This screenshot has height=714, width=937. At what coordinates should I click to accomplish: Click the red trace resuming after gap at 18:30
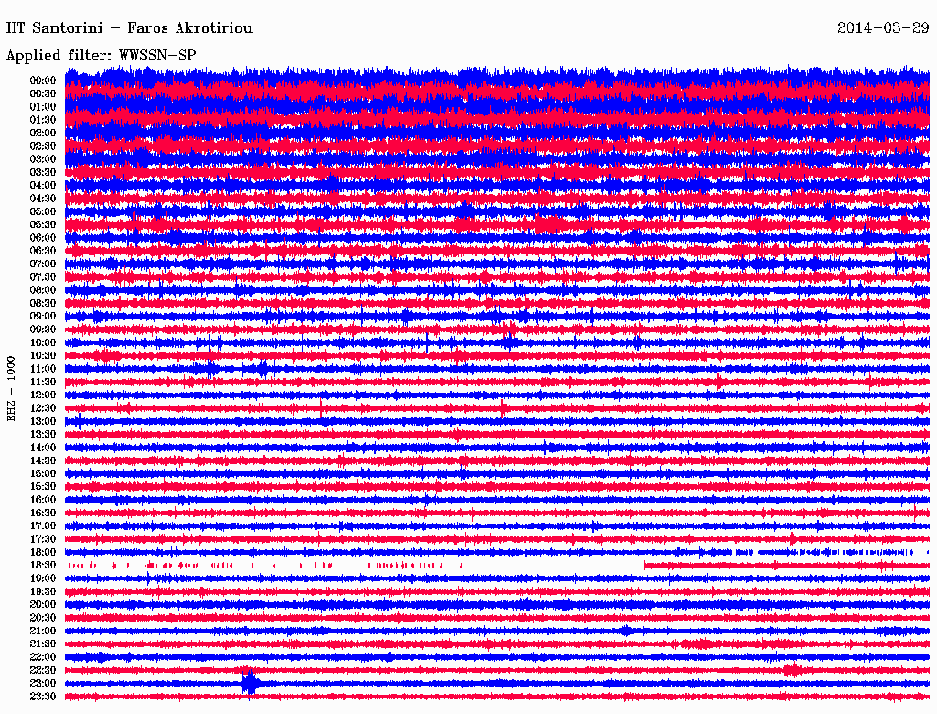coord(786,565)
